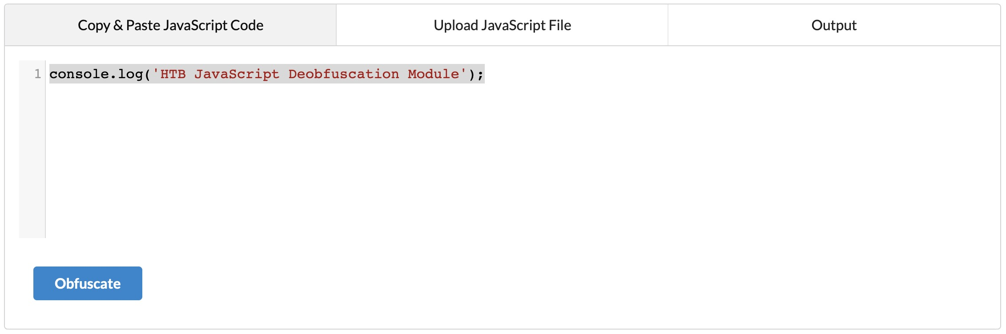The width and height of the screenshot is (1006, 334).
Task: Click line number 1 in the gutter
Action: pos(37,74)
